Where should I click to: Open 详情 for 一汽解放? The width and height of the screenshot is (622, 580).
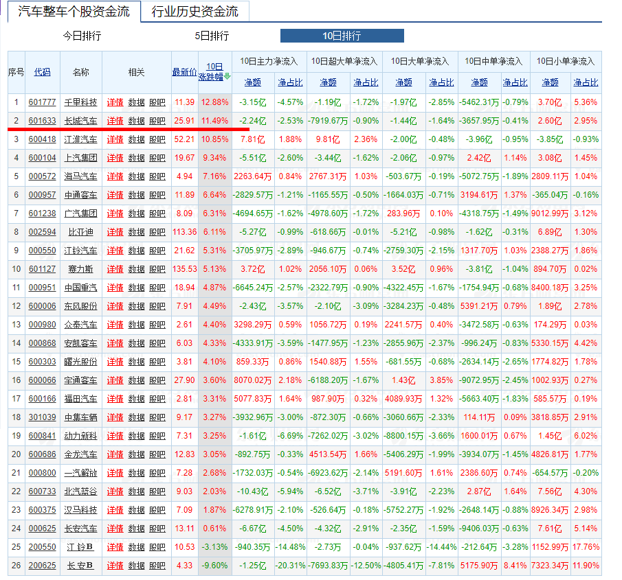[x=115, y=473]
